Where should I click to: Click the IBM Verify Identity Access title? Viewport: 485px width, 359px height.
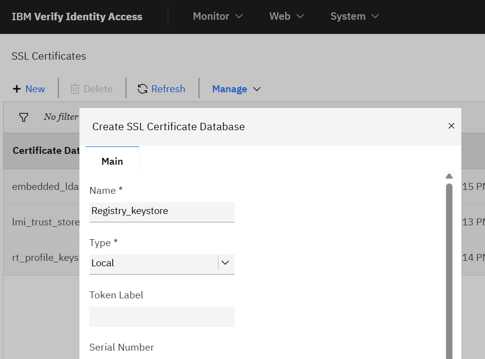[77, 17]
